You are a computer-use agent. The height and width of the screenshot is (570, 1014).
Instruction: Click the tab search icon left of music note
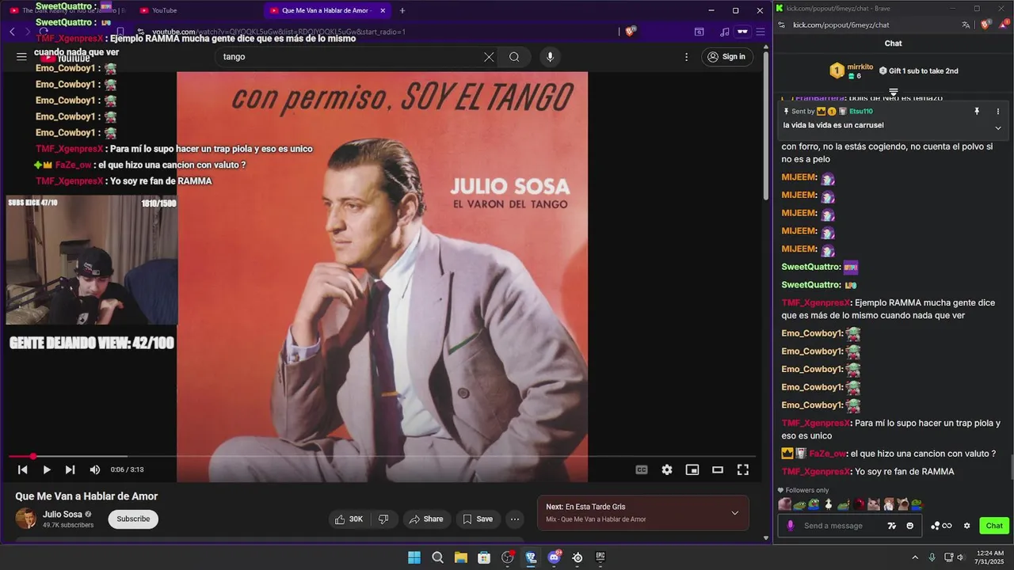(x=699, y=32)
